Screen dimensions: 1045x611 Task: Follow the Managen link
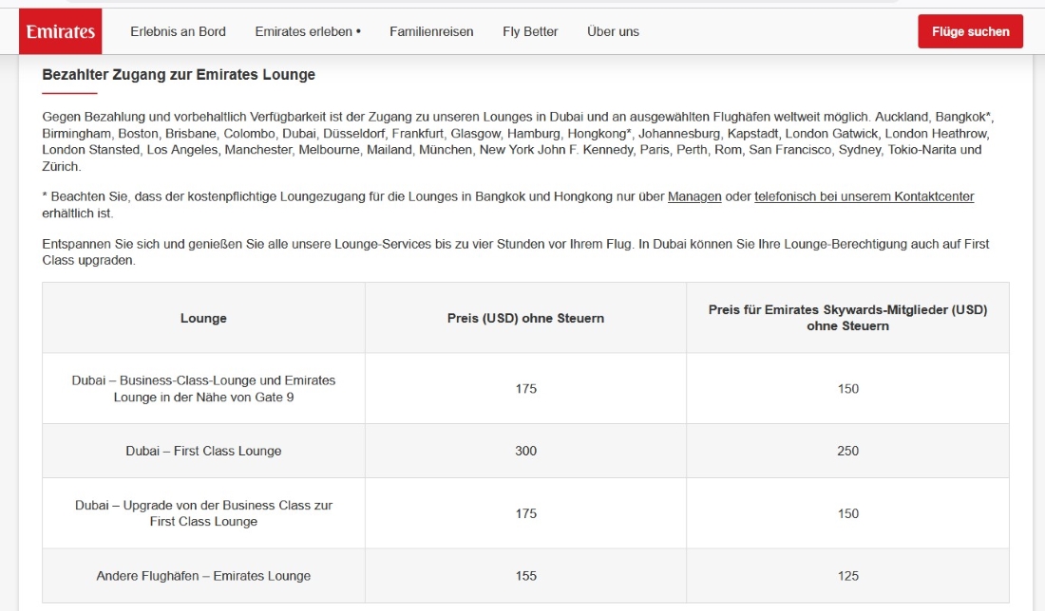tap(694, 196)
